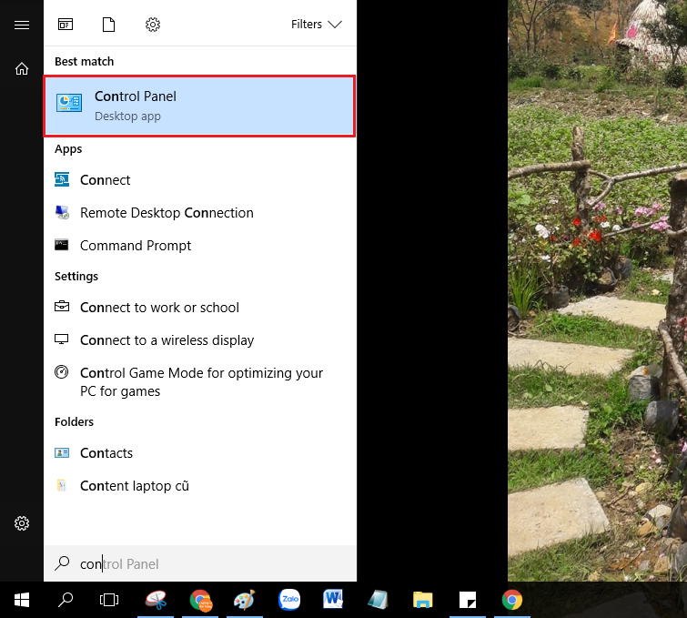Filter results by Apps icon
687x618 pixels.
click(66, 25)
